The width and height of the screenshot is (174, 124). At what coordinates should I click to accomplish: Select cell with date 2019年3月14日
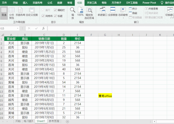(44, 74)
